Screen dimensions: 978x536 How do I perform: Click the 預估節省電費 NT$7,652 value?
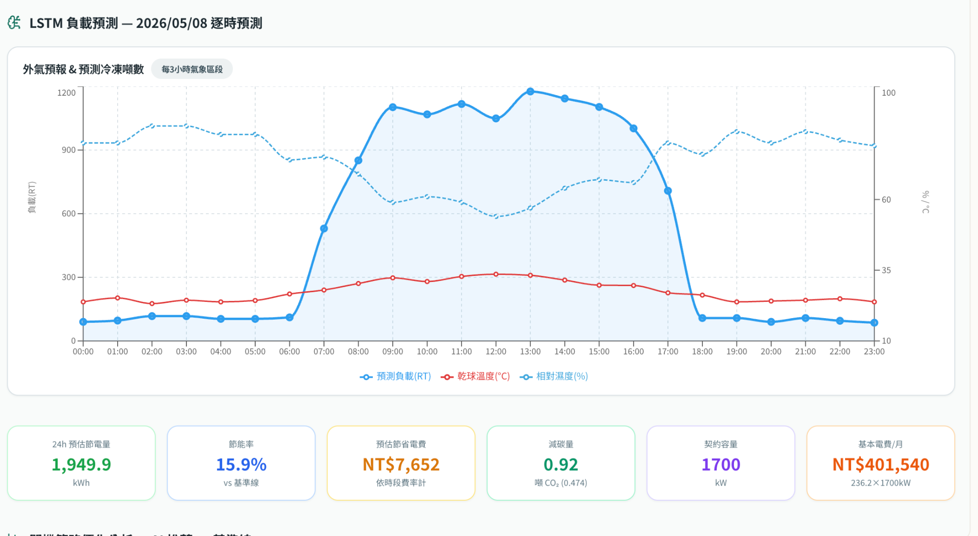[x=401, y=465]
